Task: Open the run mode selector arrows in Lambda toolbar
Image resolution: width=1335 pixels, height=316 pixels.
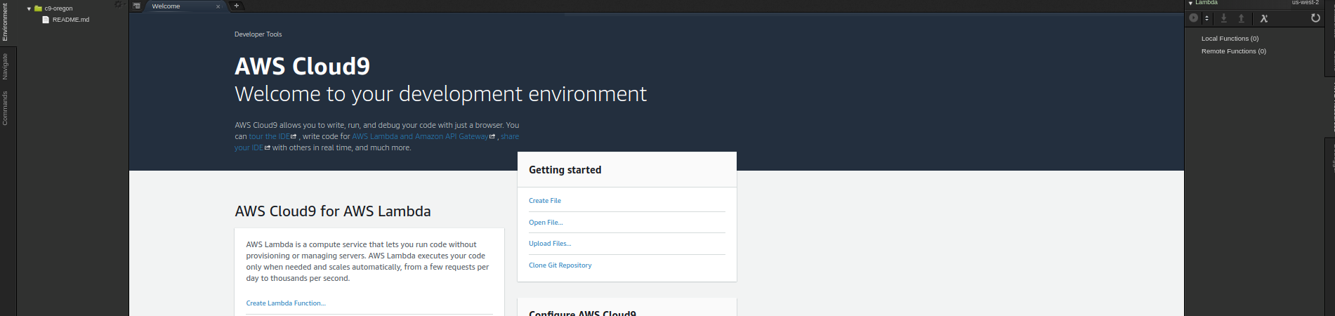Action: point(1207,18)
